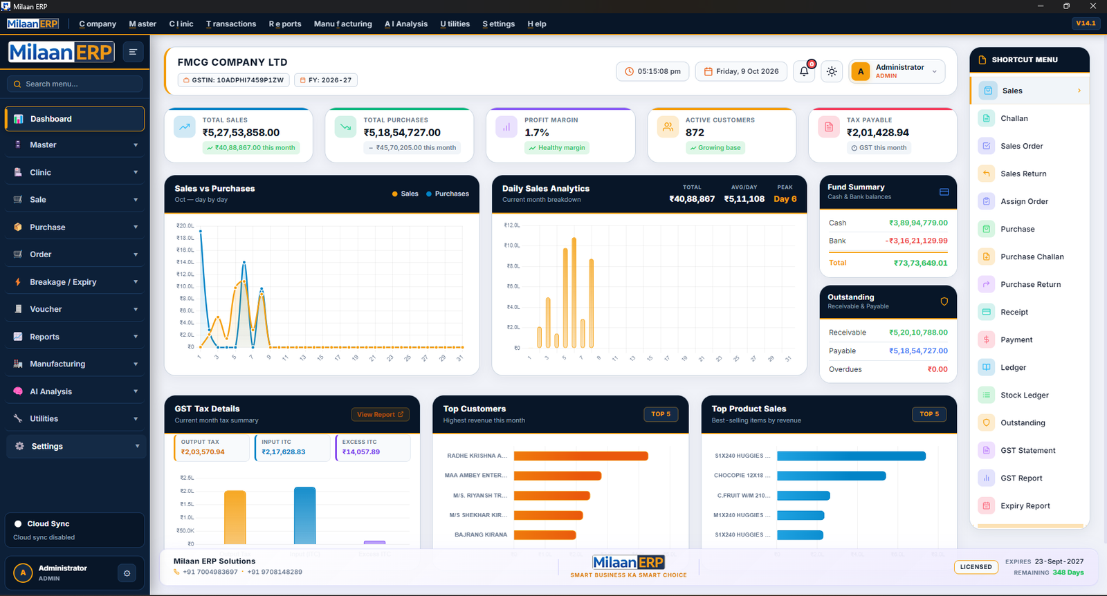Screen dimensions: 1107x596
Task: Click the RADHE KRISHNA revenue bar
Action: pyautogui.click(x=580, y=456)
